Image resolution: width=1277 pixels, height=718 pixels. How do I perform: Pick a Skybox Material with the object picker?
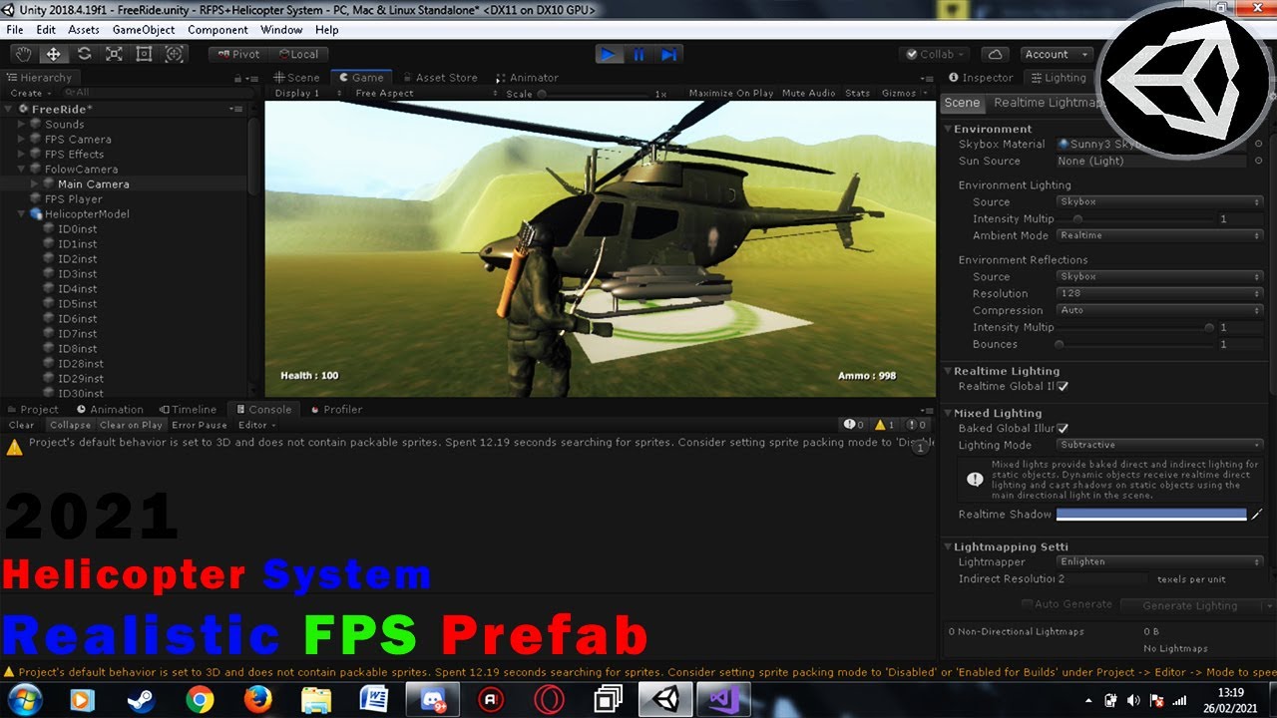click(x=1258, y=144)
